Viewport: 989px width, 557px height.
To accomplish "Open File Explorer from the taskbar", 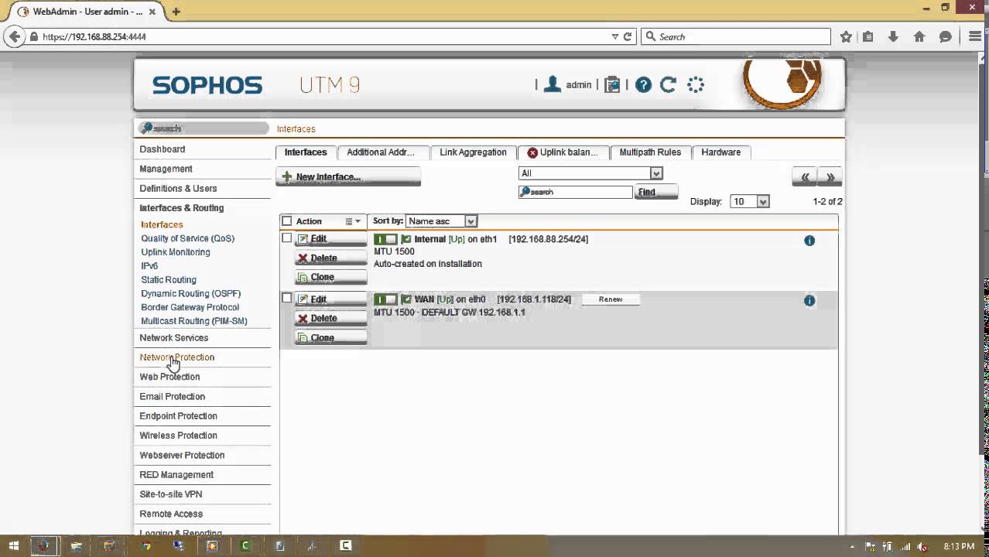I will click(x=77, y=546).
